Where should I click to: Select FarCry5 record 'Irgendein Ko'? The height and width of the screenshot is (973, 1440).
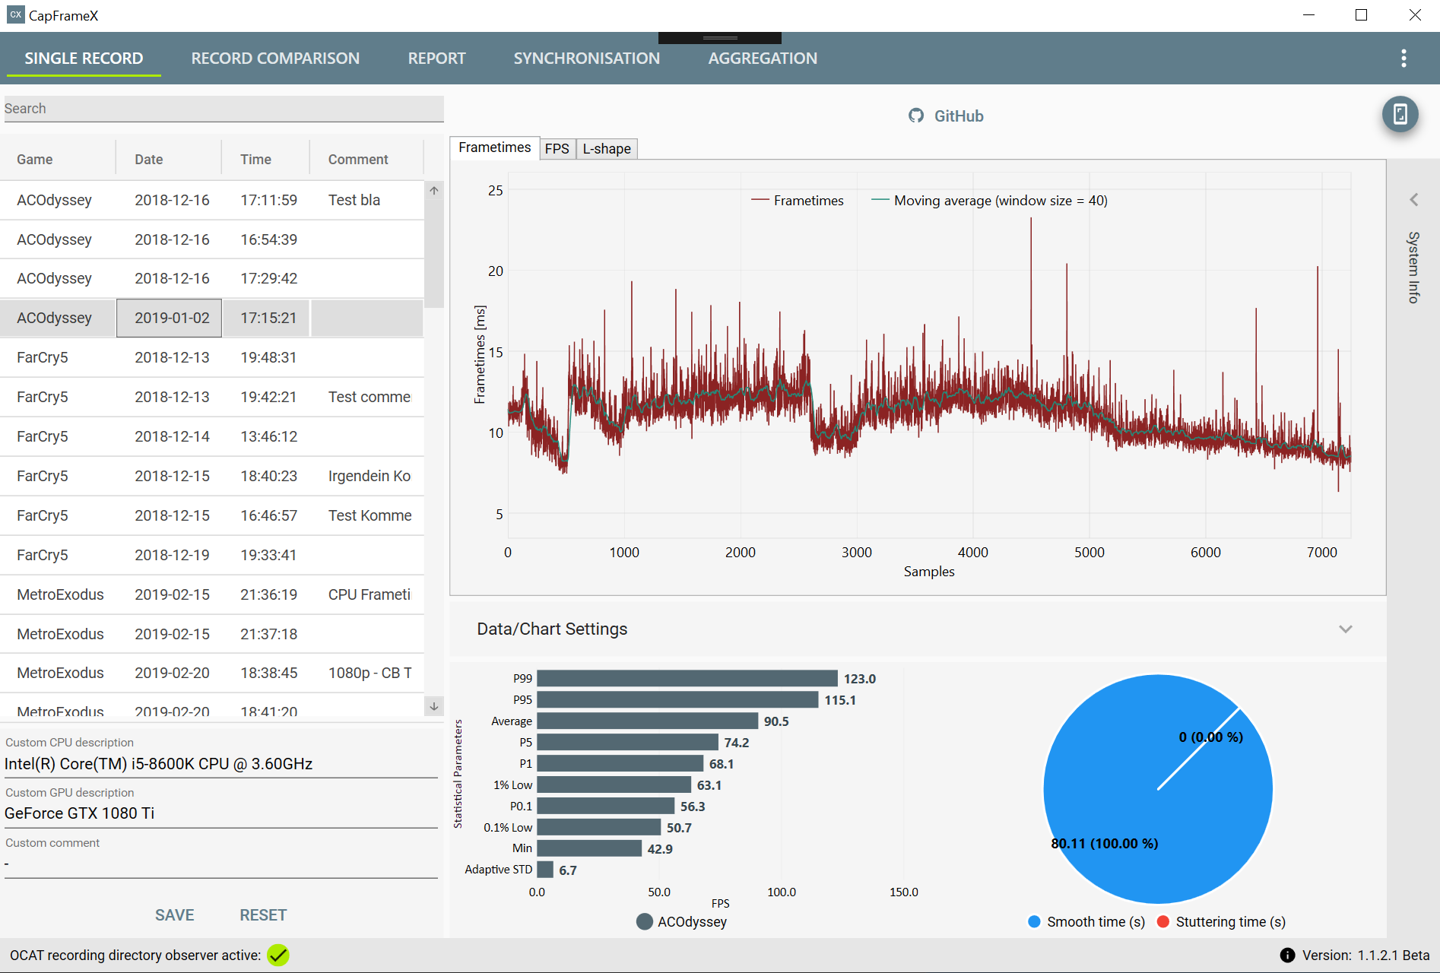[211, 476]
